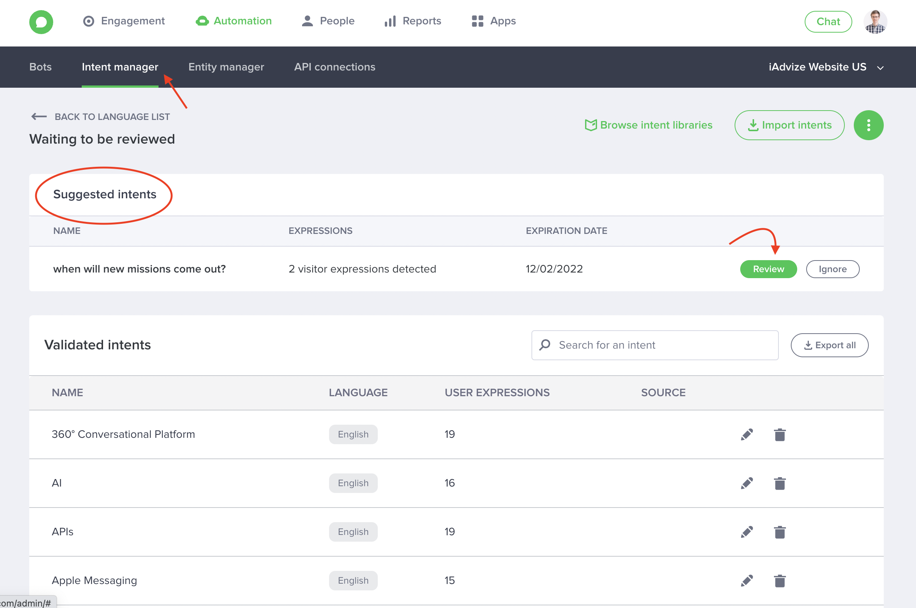Review the suggested missions intent
Viewport: 916px width, 608px height.
point(768,269)
